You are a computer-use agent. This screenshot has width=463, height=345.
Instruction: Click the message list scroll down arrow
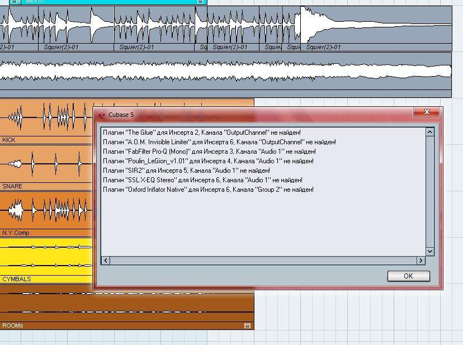click(430, 252)
